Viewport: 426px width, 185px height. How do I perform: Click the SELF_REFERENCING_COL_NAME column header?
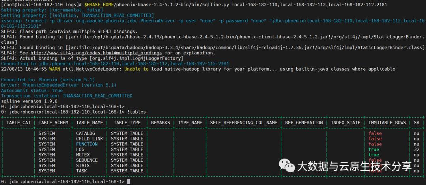point(243,123)
